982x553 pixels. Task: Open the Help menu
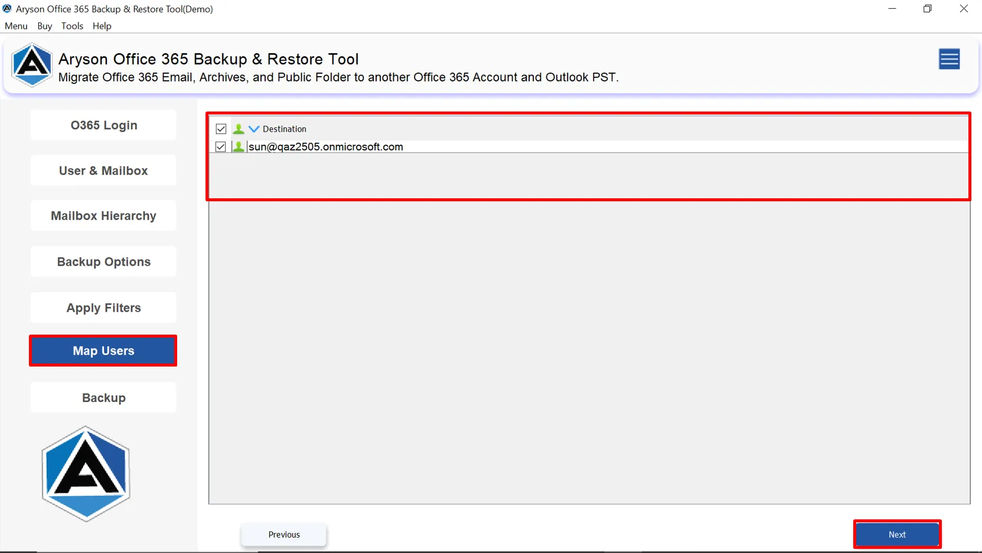tap(102, 26)
